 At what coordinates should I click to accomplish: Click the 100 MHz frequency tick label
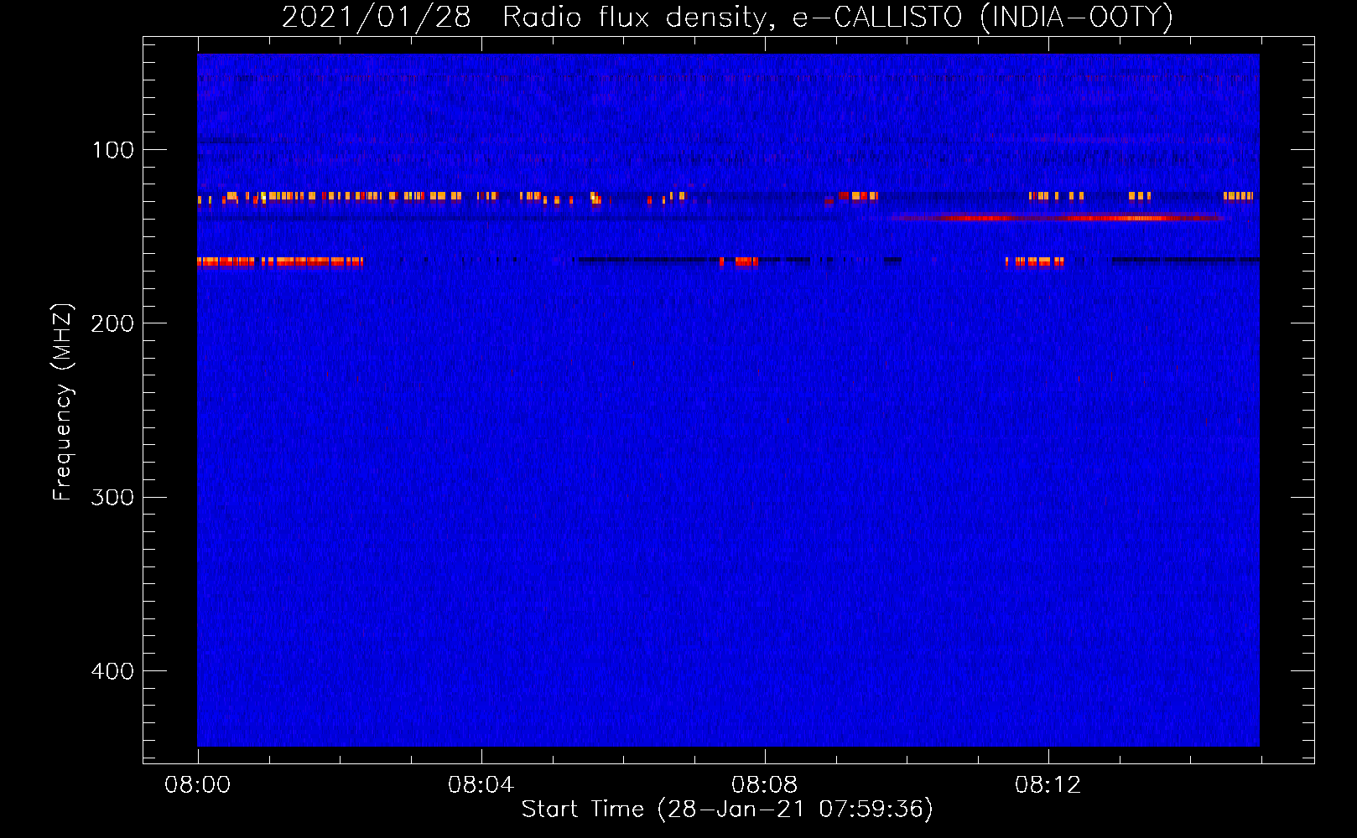(x=113, y=150)
